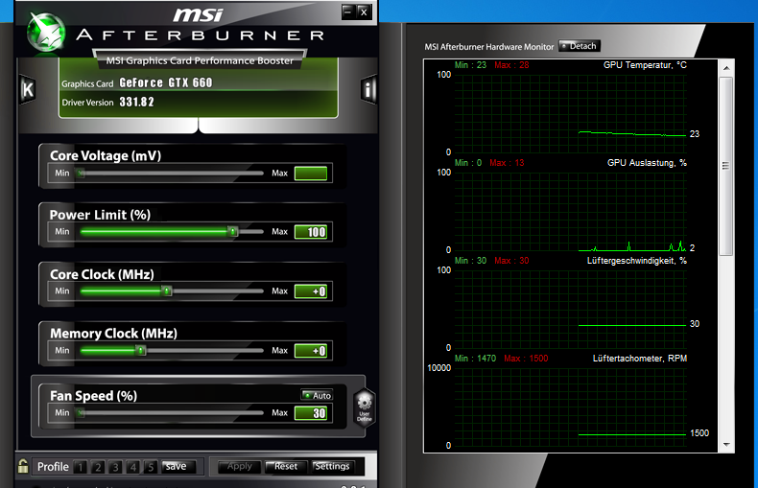Click the Core Voltage (mV) label

[x=106, y=155]
